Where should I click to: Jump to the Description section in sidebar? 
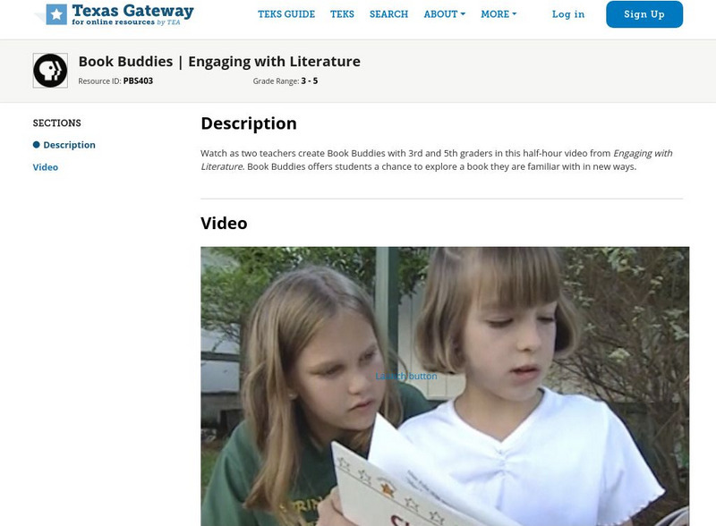click(70, 145)
